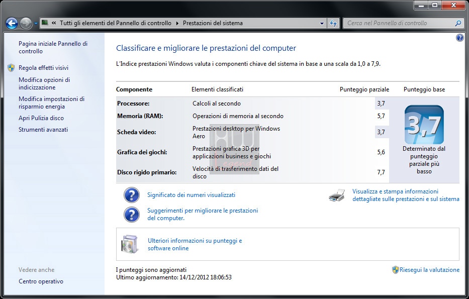Select the 'Disco rigido primario:' row label
Viewport: 469px width, 299px height.
[147, 172]
